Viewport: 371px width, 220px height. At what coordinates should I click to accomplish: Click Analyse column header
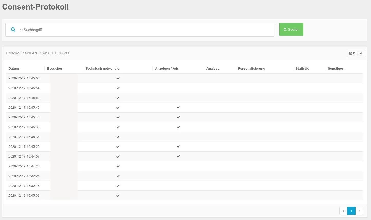tap(213, 69)
